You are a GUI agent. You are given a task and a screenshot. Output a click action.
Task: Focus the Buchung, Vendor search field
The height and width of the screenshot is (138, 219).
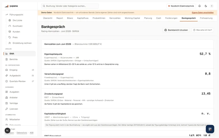point(70,6)
